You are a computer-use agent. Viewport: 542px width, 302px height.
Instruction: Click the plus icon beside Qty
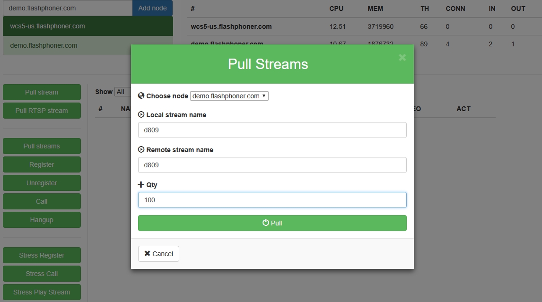141,184
